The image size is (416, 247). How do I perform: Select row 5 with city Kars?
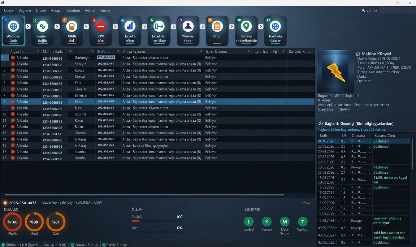point(157,83)
